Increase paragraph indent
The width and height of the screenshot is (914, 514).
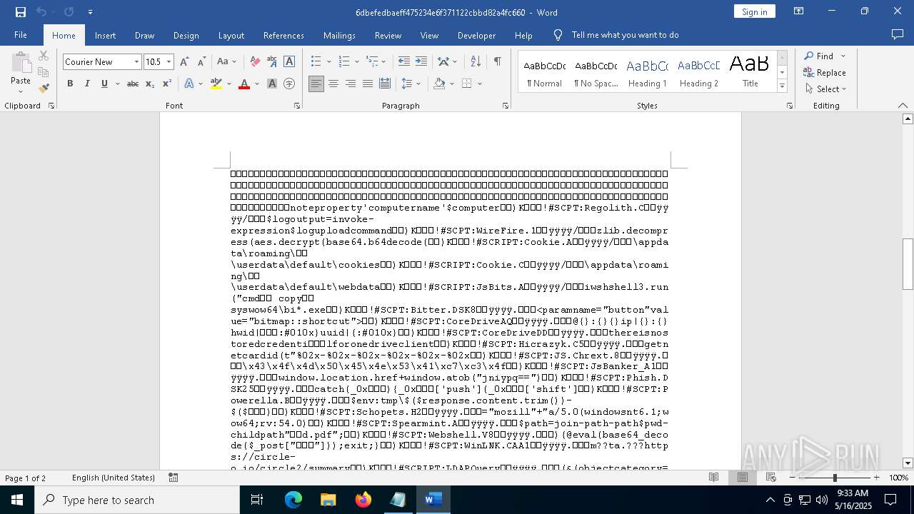coord(421,62)
